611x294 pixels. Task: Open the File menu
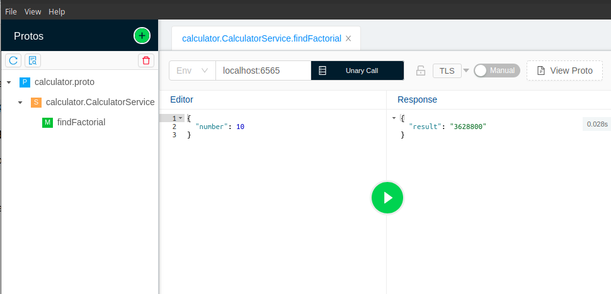11,11
